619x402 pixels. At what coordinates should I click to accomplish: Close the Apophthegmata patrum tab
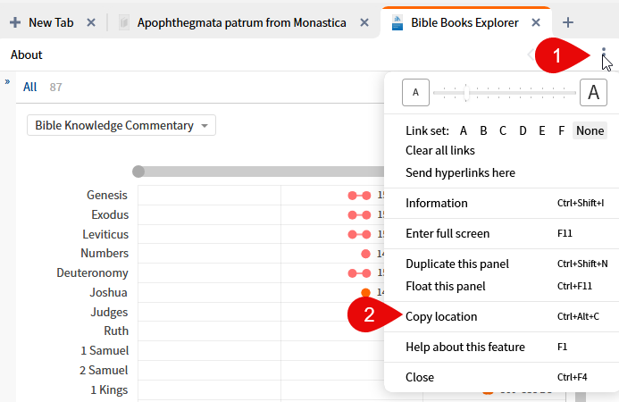pos(364,22)
